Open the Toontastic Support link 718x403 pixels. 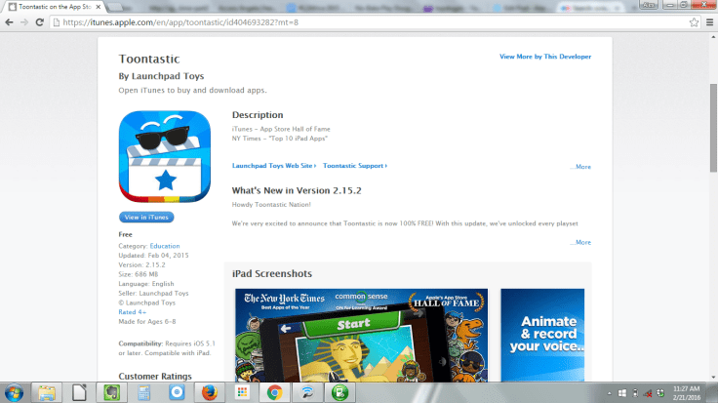(x=353, y=166)
